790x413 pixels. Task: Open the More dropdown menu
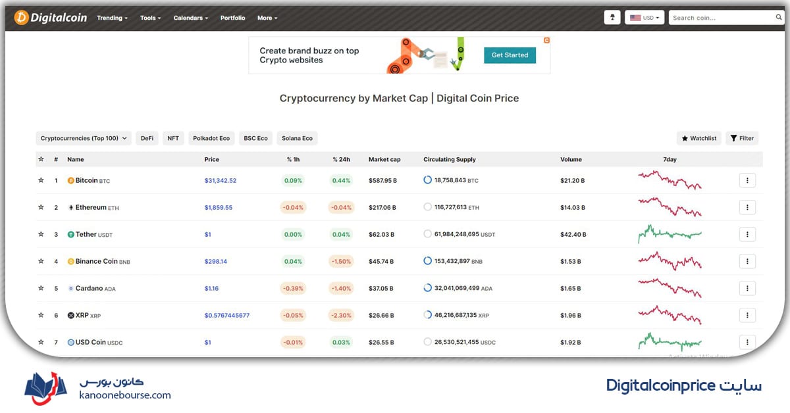pyautogui.click(x=267, y=18)
